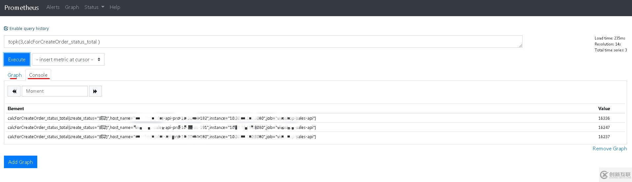Click the rewind time backward icon

14,91
